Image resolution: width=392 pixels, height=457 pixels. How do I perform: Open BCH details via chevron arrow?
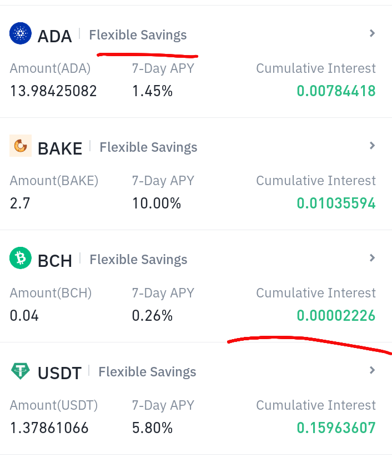pyautogui.click(x=372, y=258)
